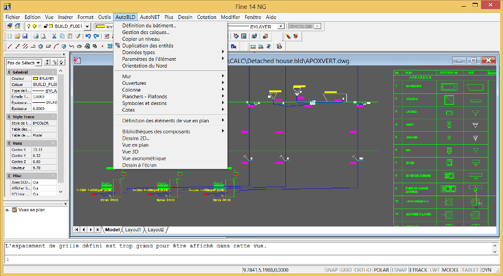Viewport: 503px width, 276px height.
Task: Click the Print icon
Action: (x=36, y=36)
